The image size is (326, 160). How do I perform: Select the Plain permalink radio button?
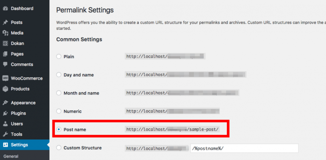[59, 56]
